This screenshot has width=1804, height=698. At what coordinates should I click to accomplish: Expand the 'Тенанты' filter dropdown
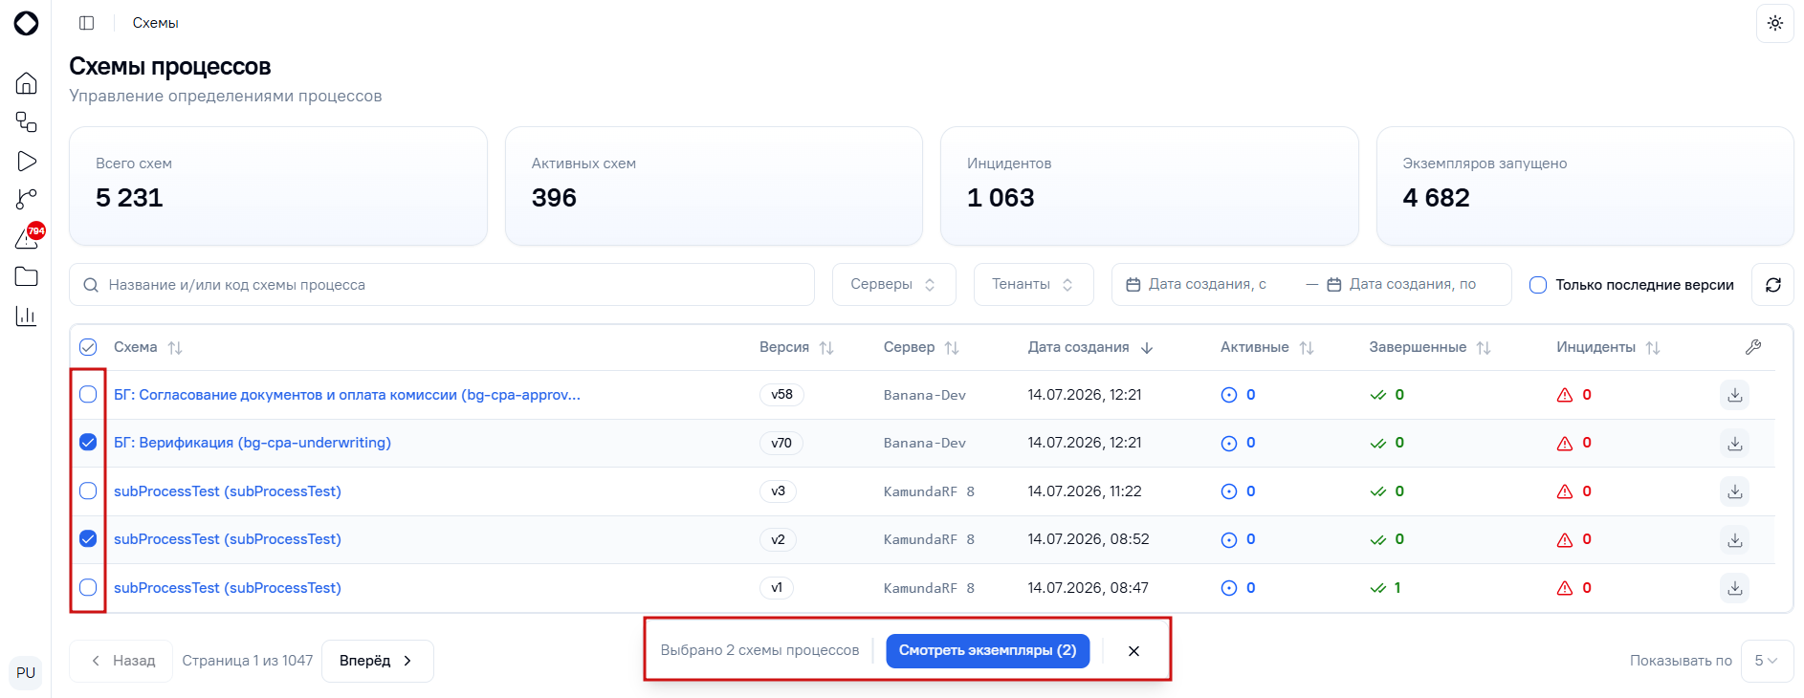1033,285
